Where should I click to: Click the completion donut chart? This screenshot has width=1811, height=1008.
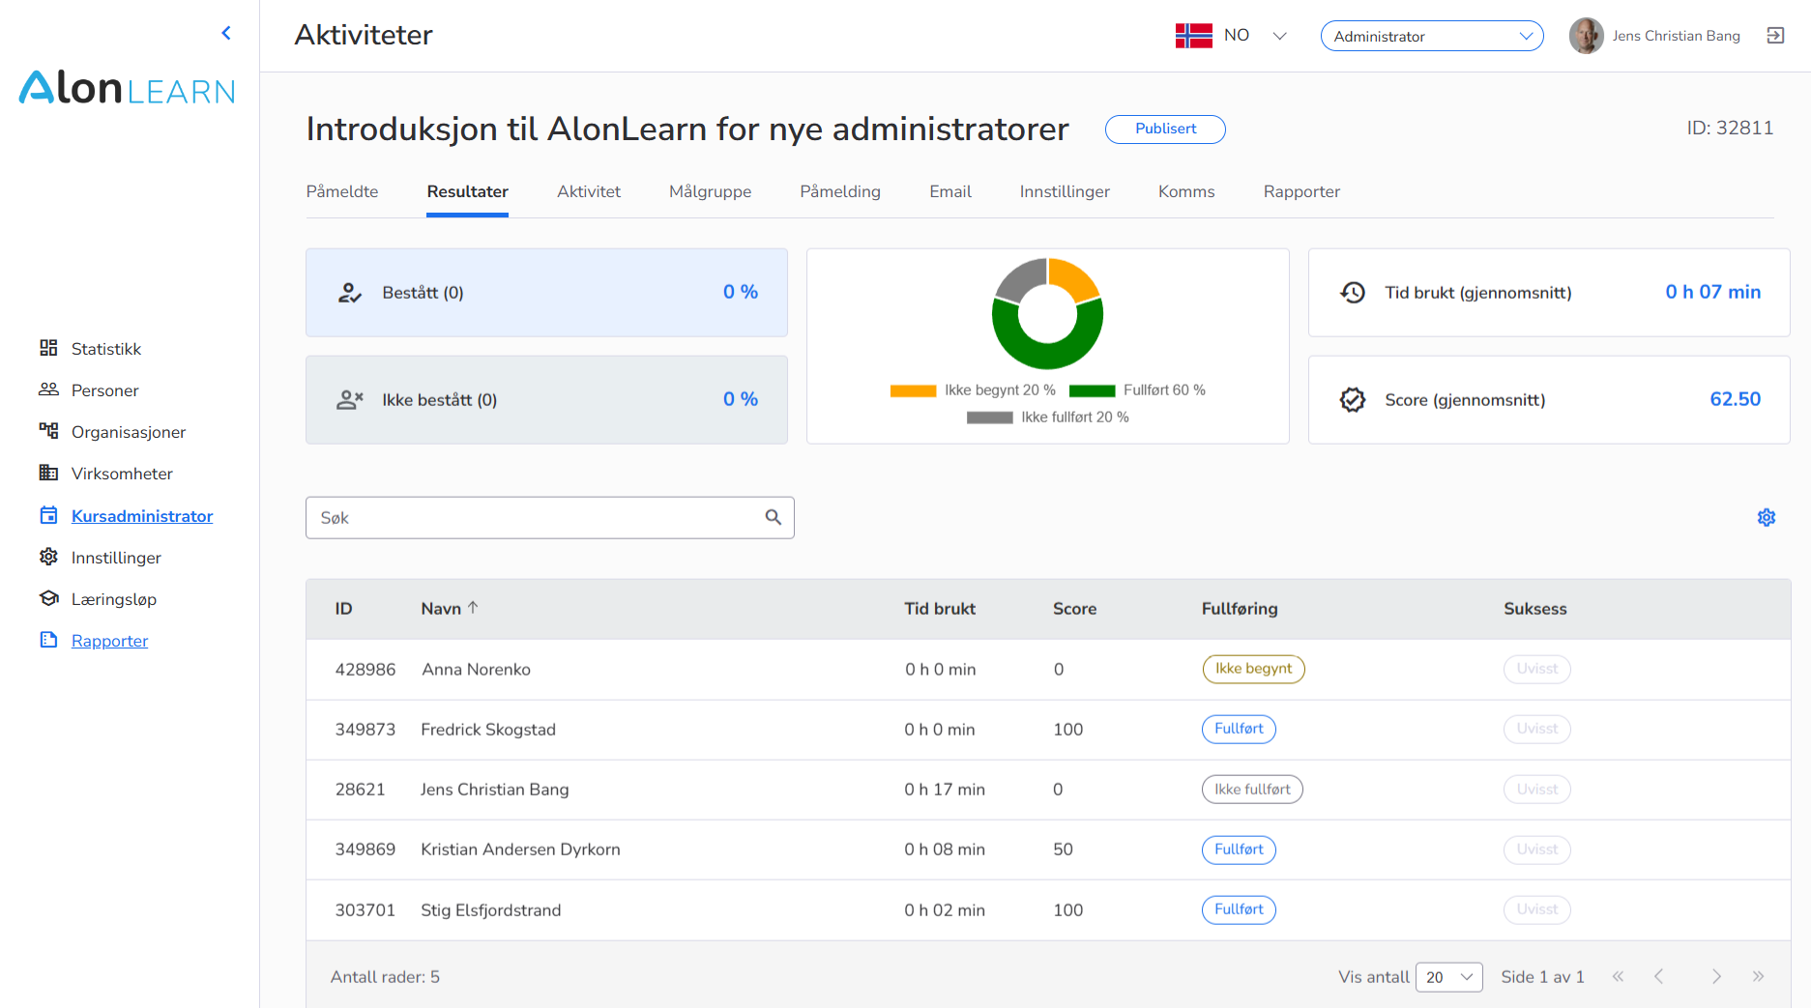[1047, 313]
